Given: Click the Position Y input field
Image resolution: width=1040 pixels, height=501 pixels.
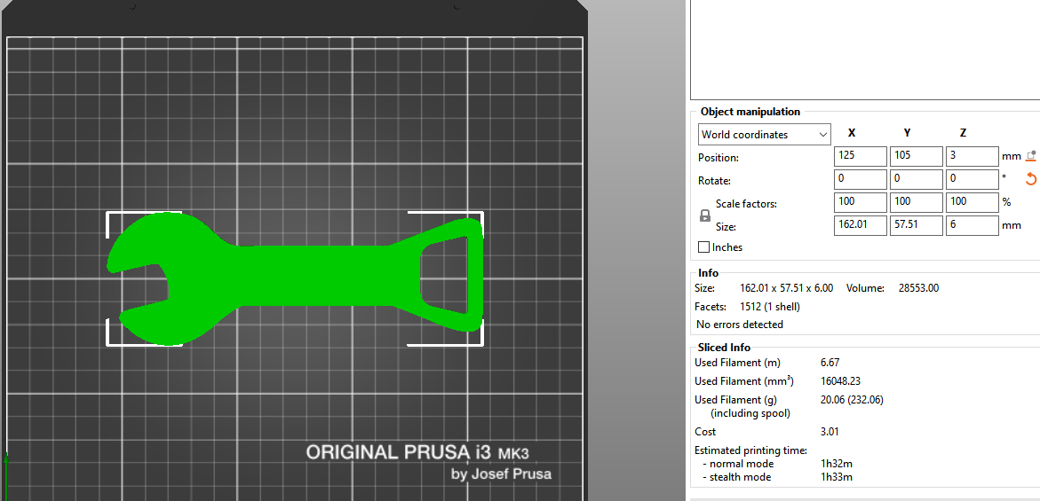Looking at the screenshot, I should pos(917,157).
